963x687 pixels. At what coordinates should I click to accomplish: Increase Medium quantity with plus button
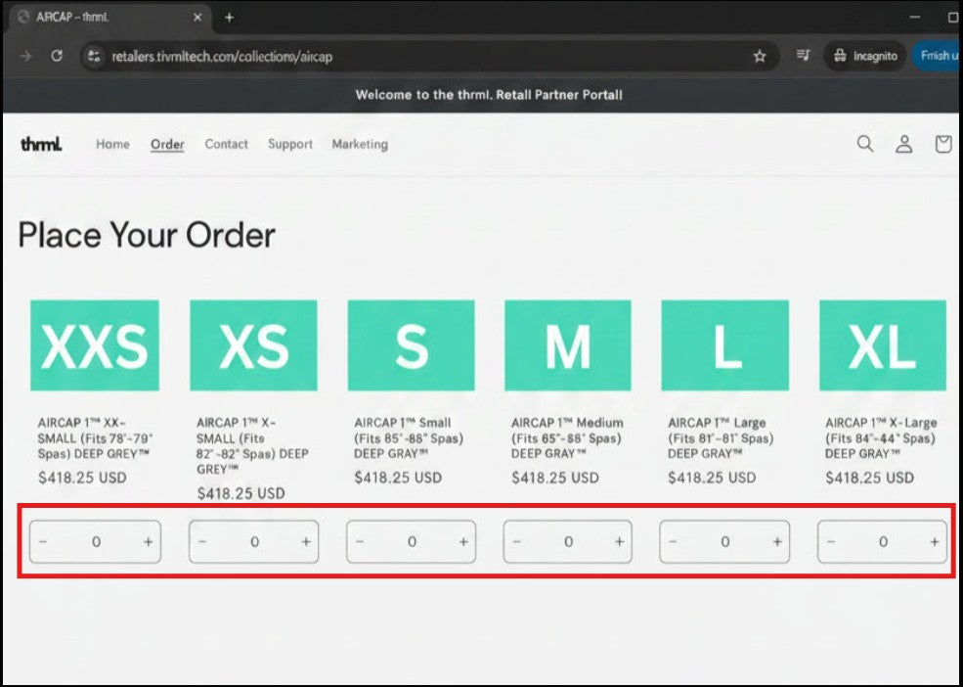(x=619, y=542)
